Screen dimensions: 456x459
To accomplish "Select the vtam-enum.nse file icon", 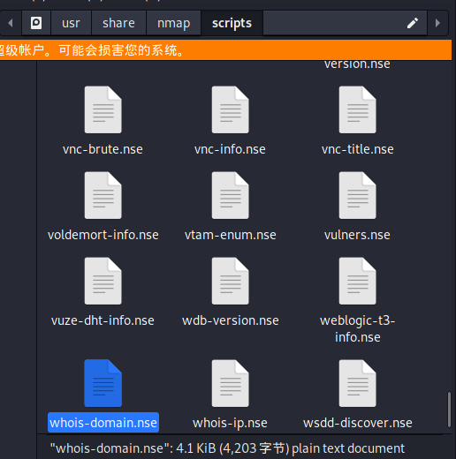I will [230, 195].
